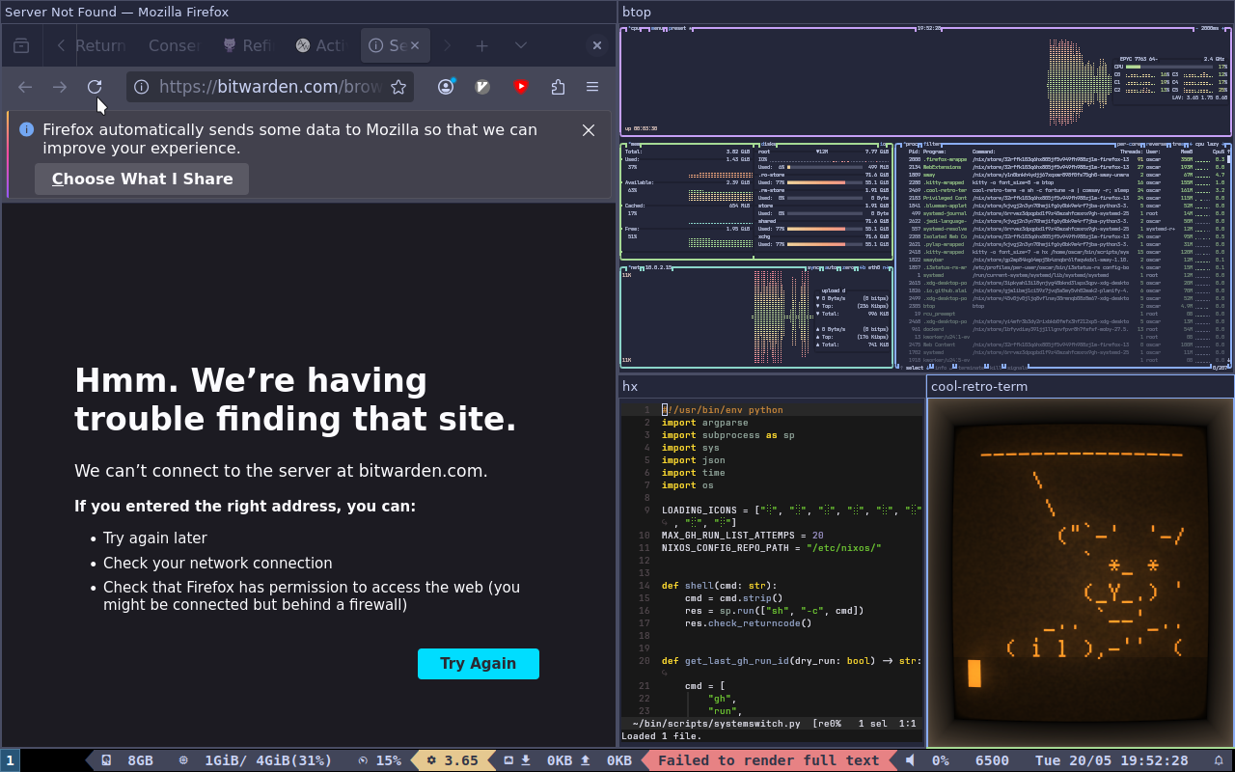
Task: Click the 'menu' option in btop header
Action: 659,28
